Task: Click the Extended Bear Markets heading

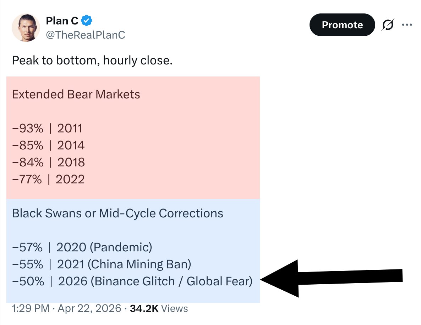Action: coord(76,94)
